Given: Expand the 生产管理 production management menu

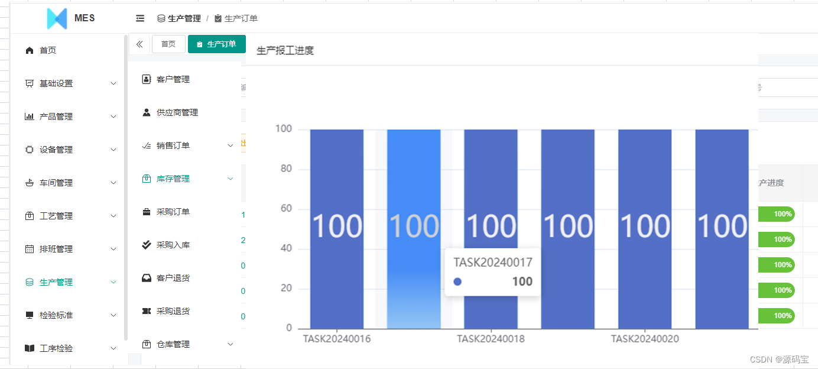Looking at the screenshot, I should coord(65,282).
